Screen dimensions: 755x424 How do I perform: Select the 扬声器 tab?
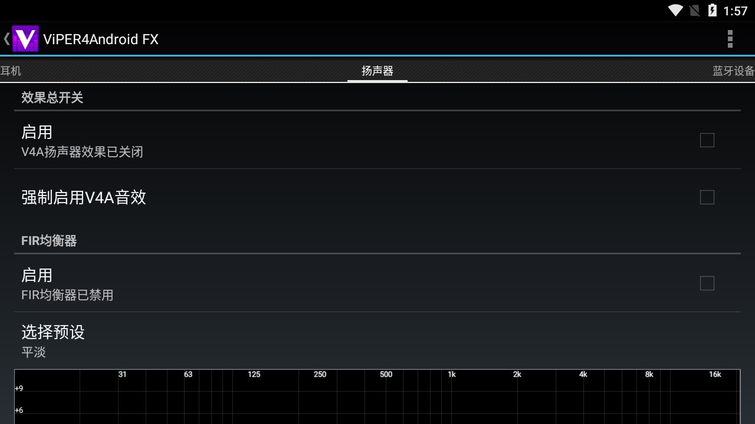(377, 71)
